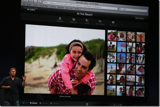Reload the page with the refresh button
This screenshot has height=107, width=160.
coord(31,1)
